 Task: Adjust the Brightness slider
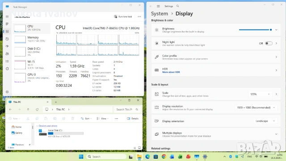click(255, 30)
